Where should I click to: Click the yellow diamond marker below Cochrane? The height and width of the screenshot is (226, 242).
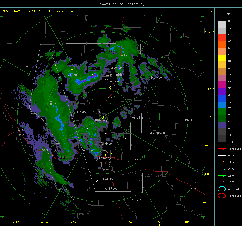[92, 155]
